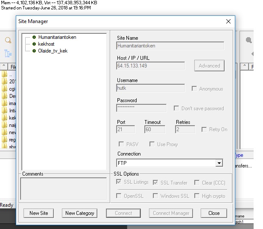This screenshot has height=229, width=263.
Task: Click the magnifier search icon in left panel
Action: coord(8,40)
